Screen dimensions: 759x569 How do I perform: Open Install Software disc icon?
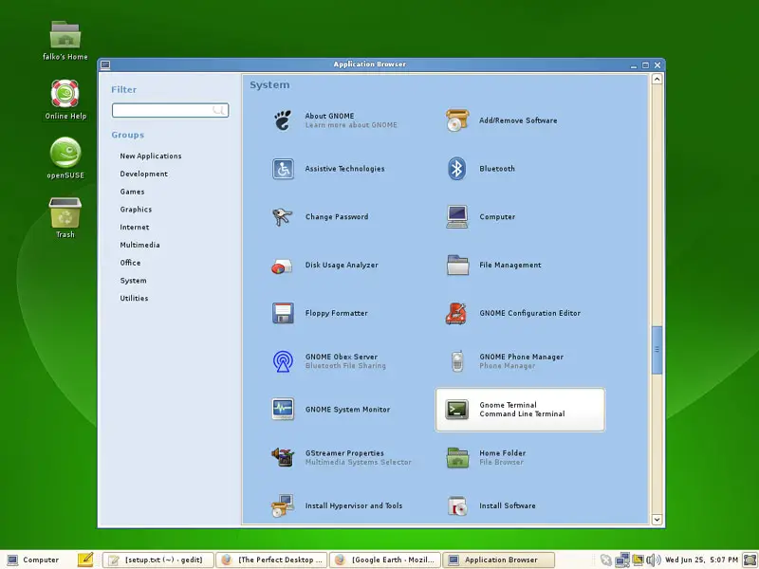coord(457,506)
